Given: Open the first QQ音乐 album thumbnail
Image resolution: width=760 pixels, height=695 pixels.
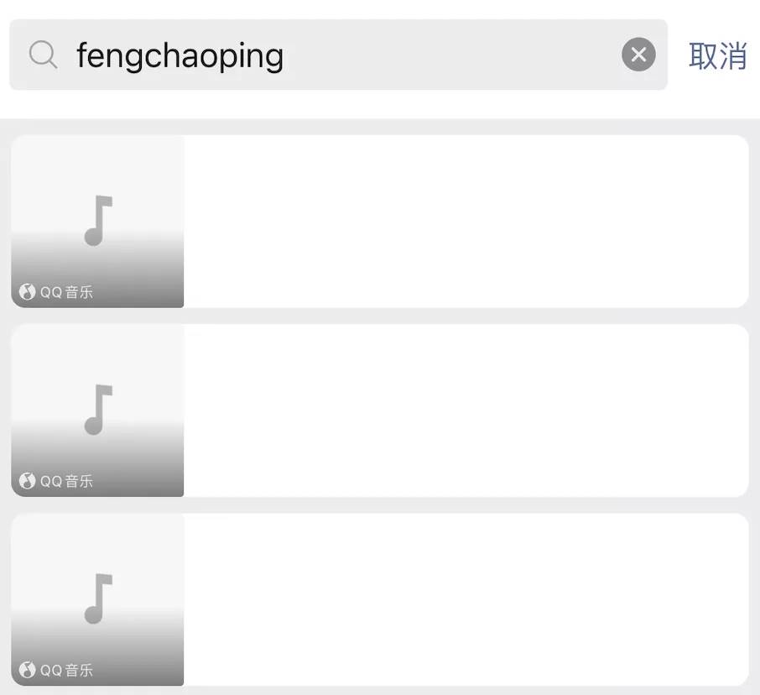Looking at the screenshot, I should click(x=97, y=221).
